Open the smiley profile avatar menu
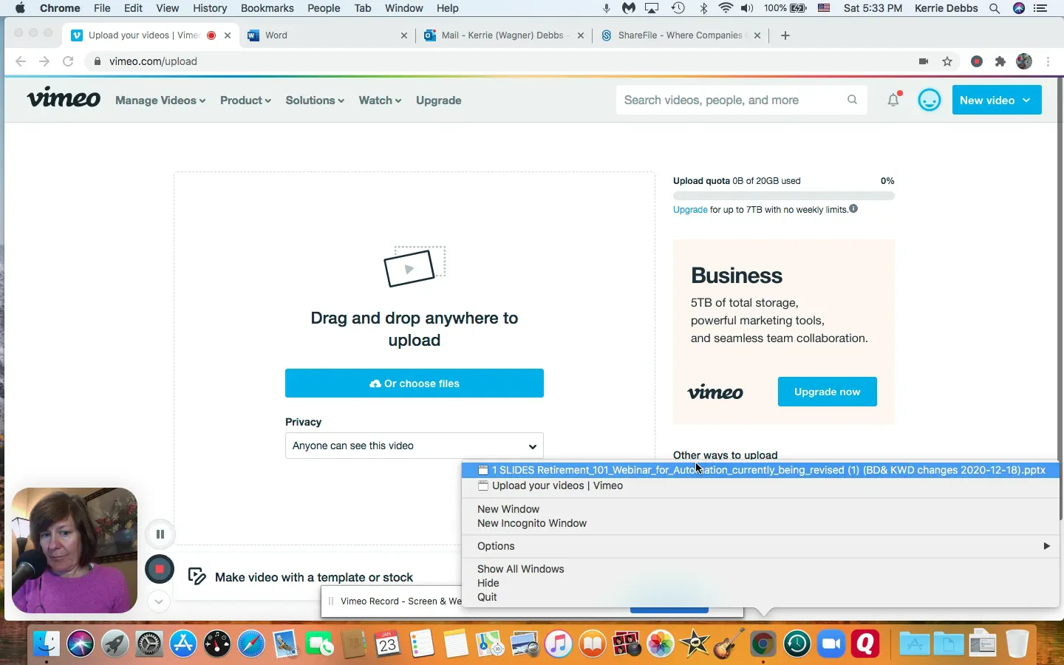The width and height of the screenshot is (1064, 665). coord(930,100)
